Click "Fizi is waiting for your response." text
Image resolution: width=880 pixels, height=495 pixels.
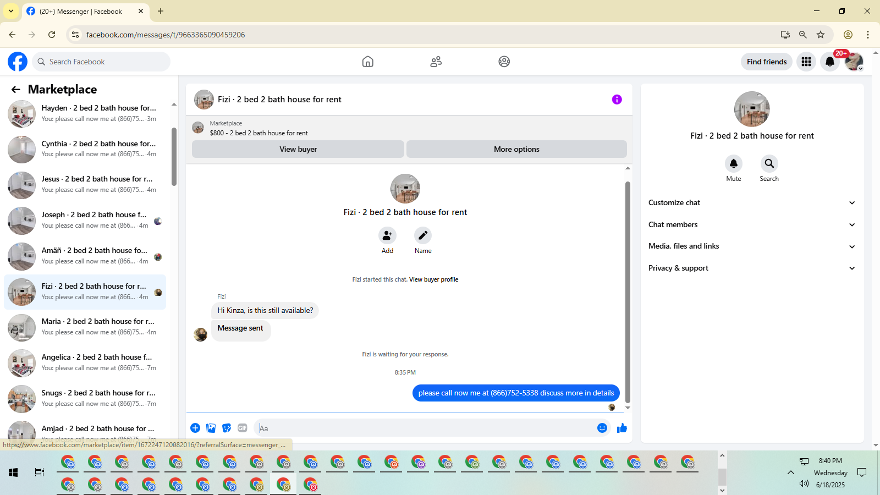coord(405,354)
